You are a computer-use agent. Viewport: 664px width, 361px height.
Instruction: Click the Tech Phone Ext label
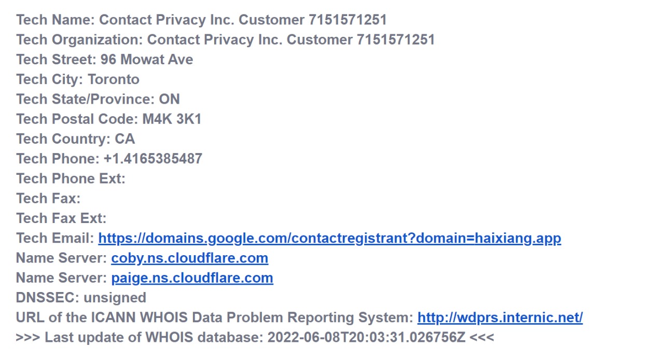71,178
